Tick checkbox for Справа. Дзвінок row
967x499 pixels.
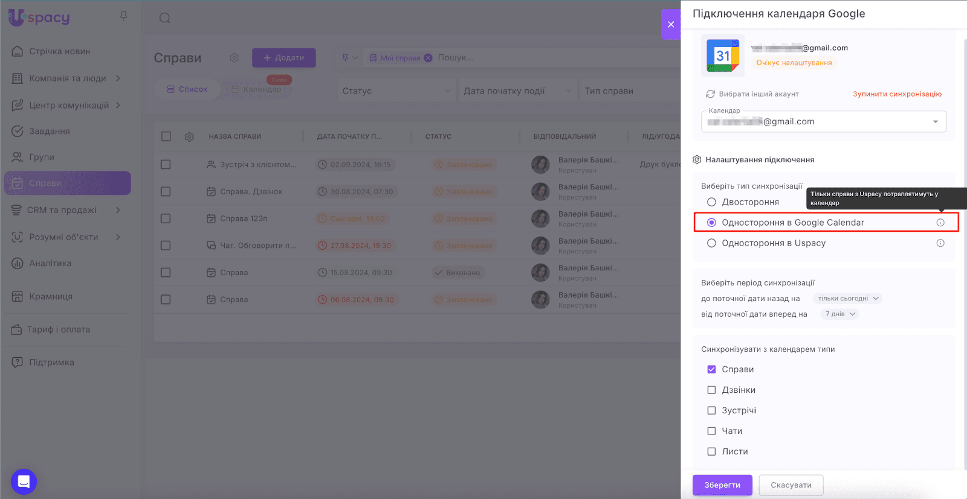click(x=166, y=192)
